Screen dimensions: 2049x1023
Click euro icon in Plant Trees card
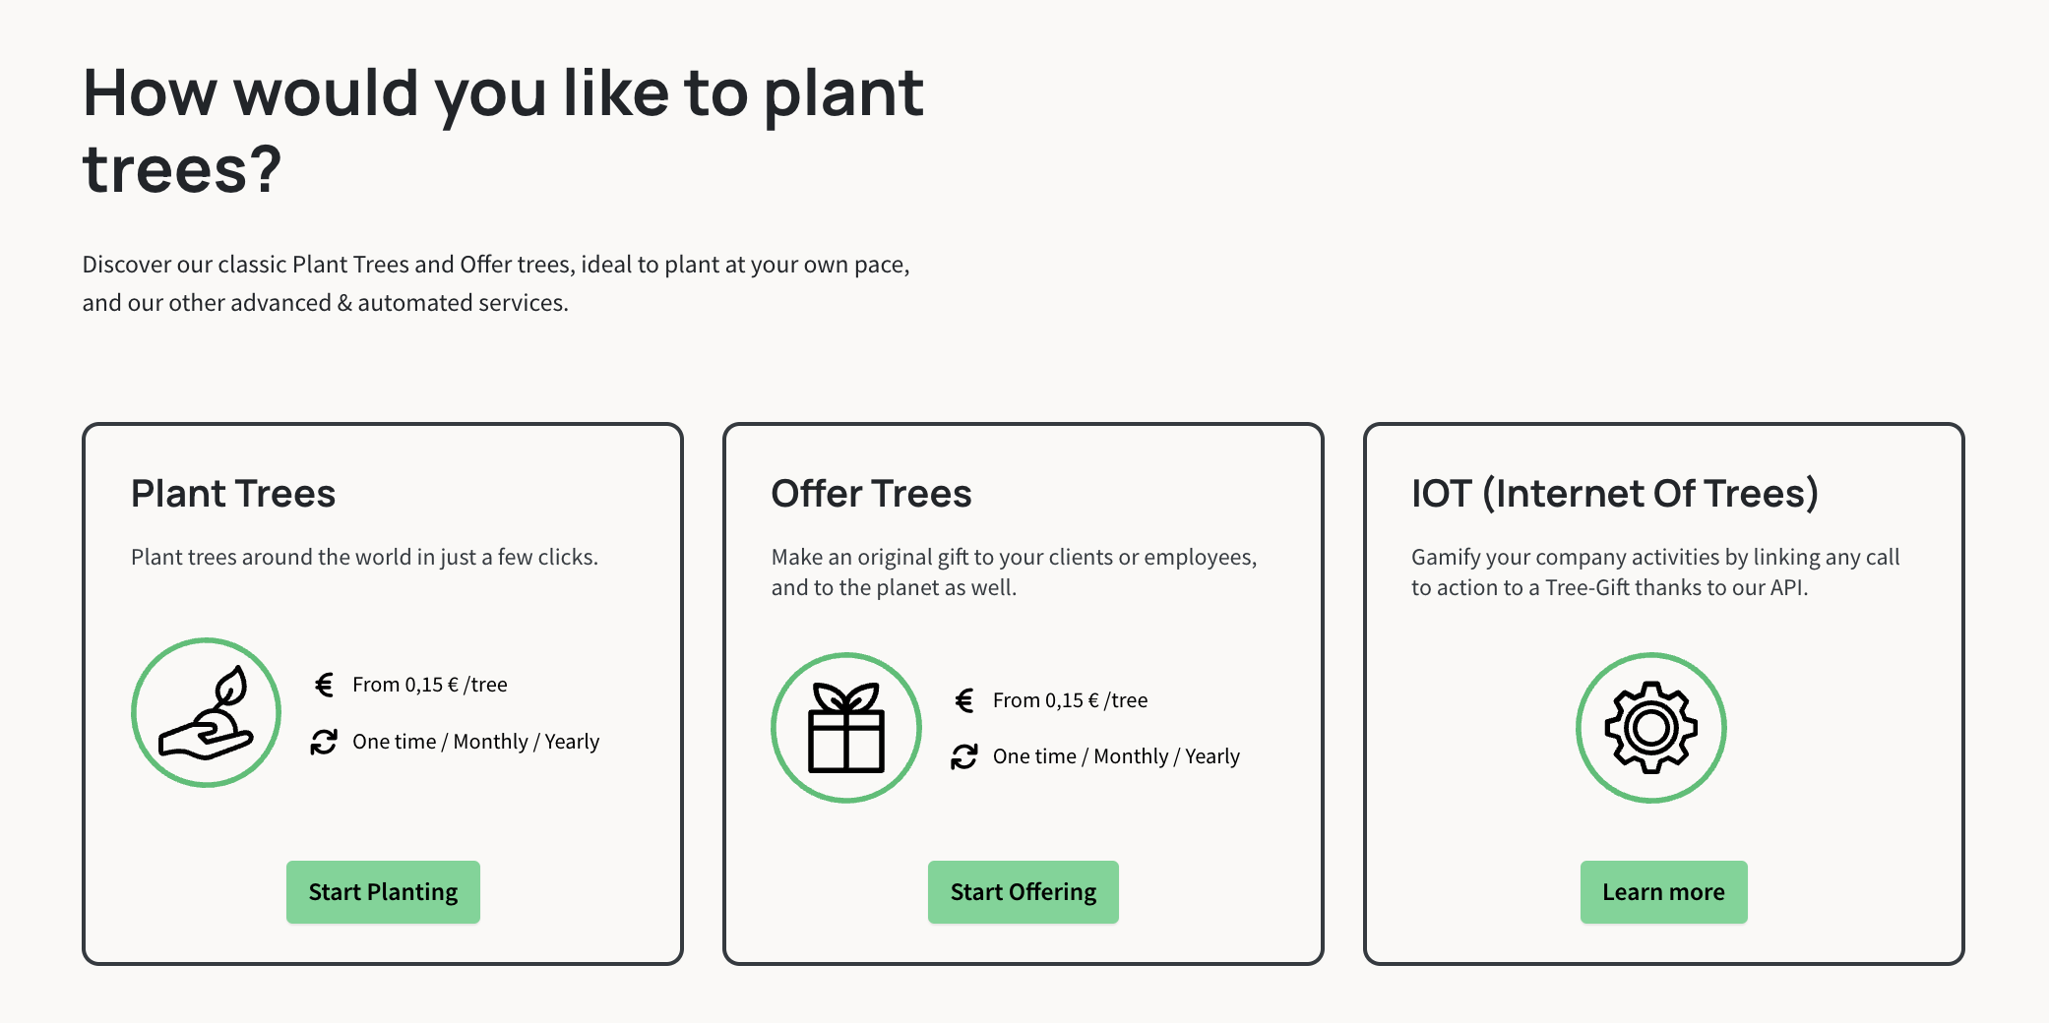[x=324, y=685]
